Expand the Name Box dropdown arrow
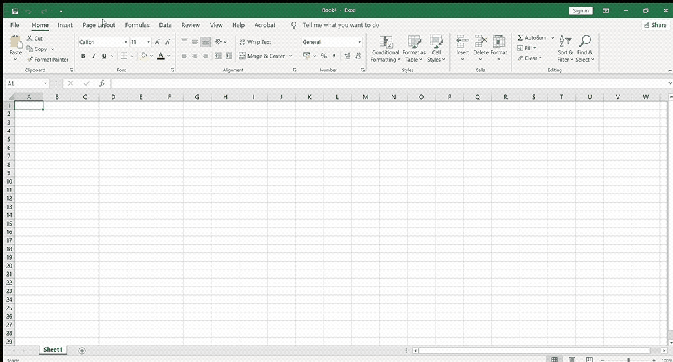 click(x=45, y=83)
